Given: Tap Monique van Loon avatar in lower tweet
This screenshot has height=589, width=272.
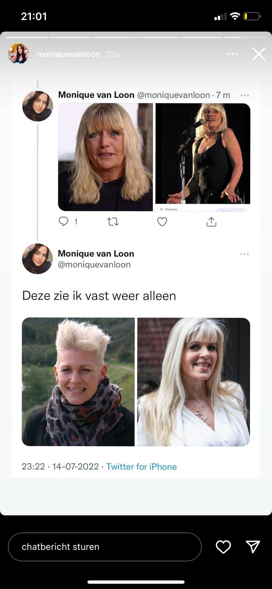Looking at the screenshot, I should pos(37,259).
